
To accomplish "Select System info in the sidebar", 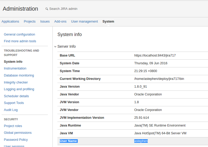I will [13, 62].
